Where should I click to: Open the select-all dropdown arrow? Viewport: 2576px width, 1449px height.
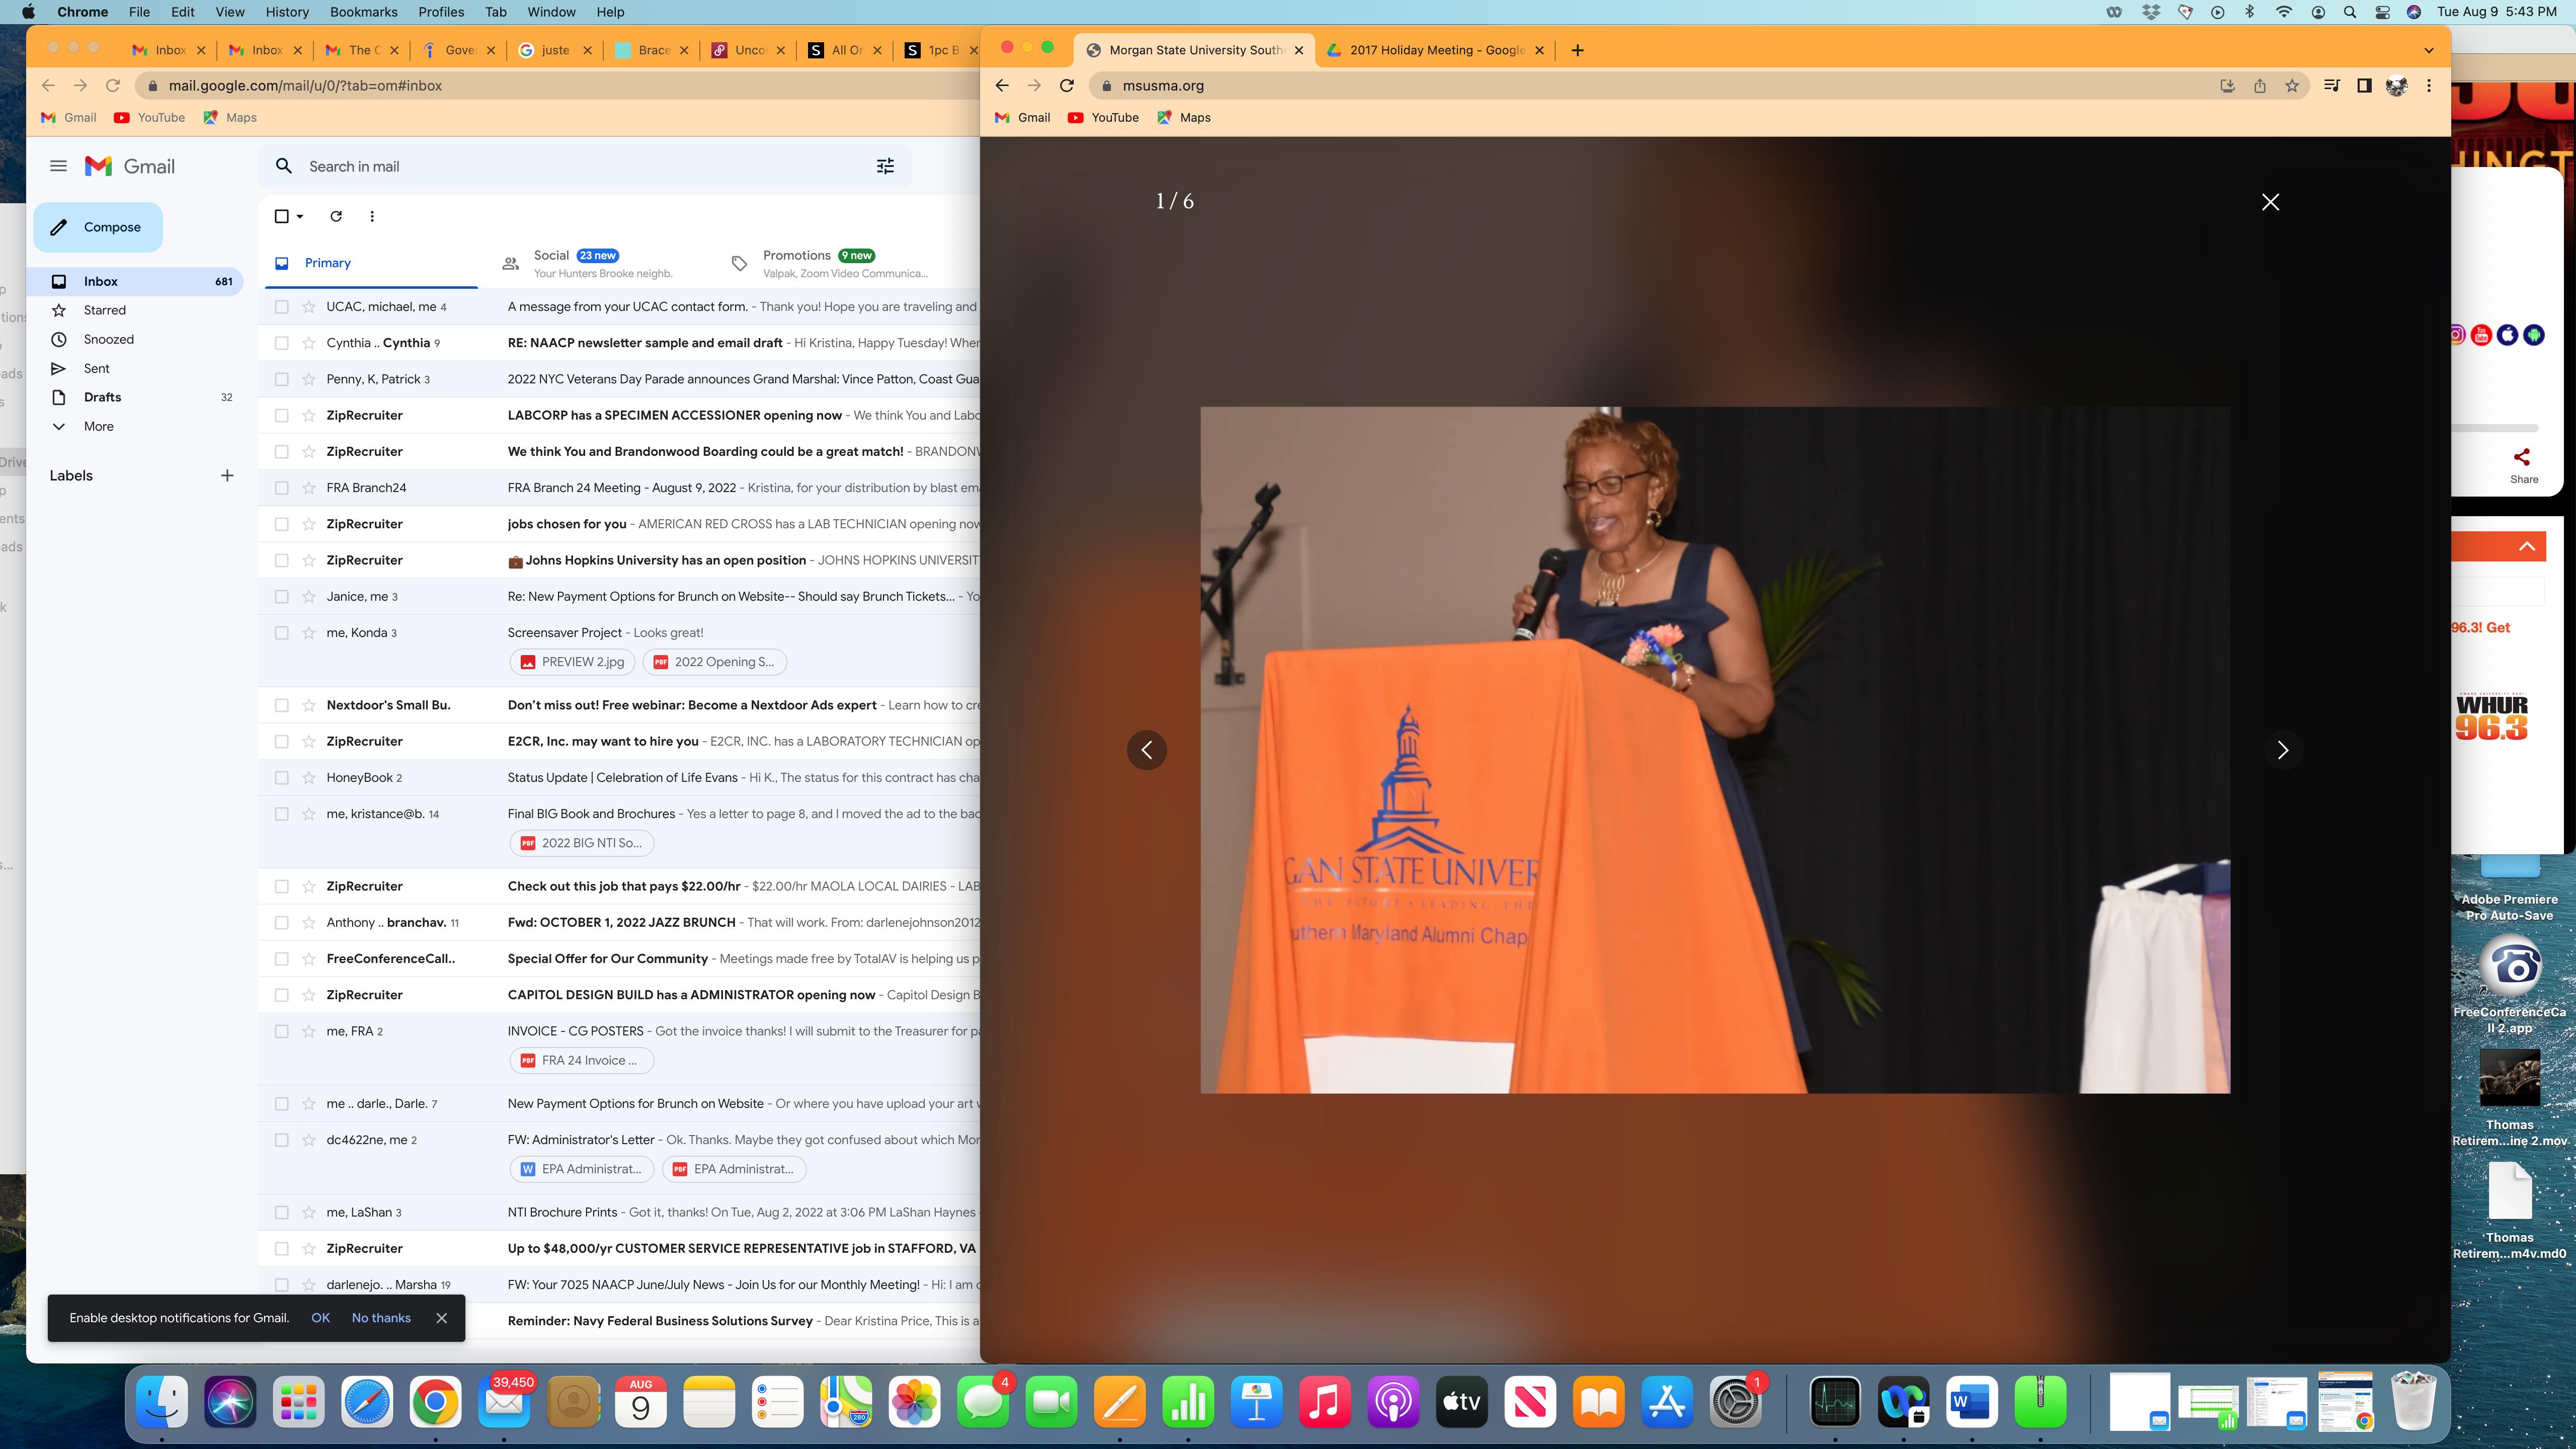[300, 217]
